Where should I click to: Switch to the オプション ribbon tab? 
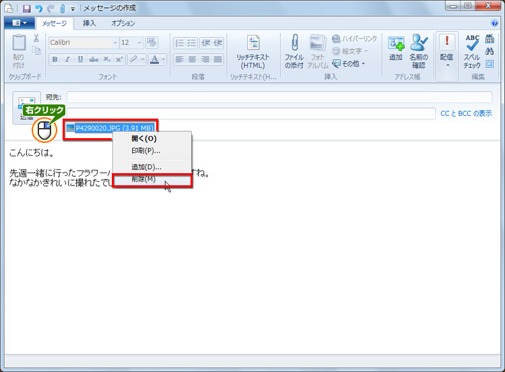click(123, 23)
